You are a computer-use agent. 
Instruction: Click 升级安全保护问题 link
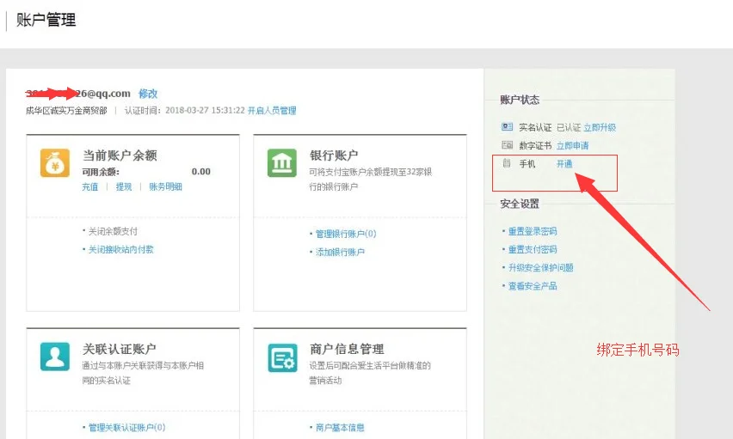[x=541, y=267]
